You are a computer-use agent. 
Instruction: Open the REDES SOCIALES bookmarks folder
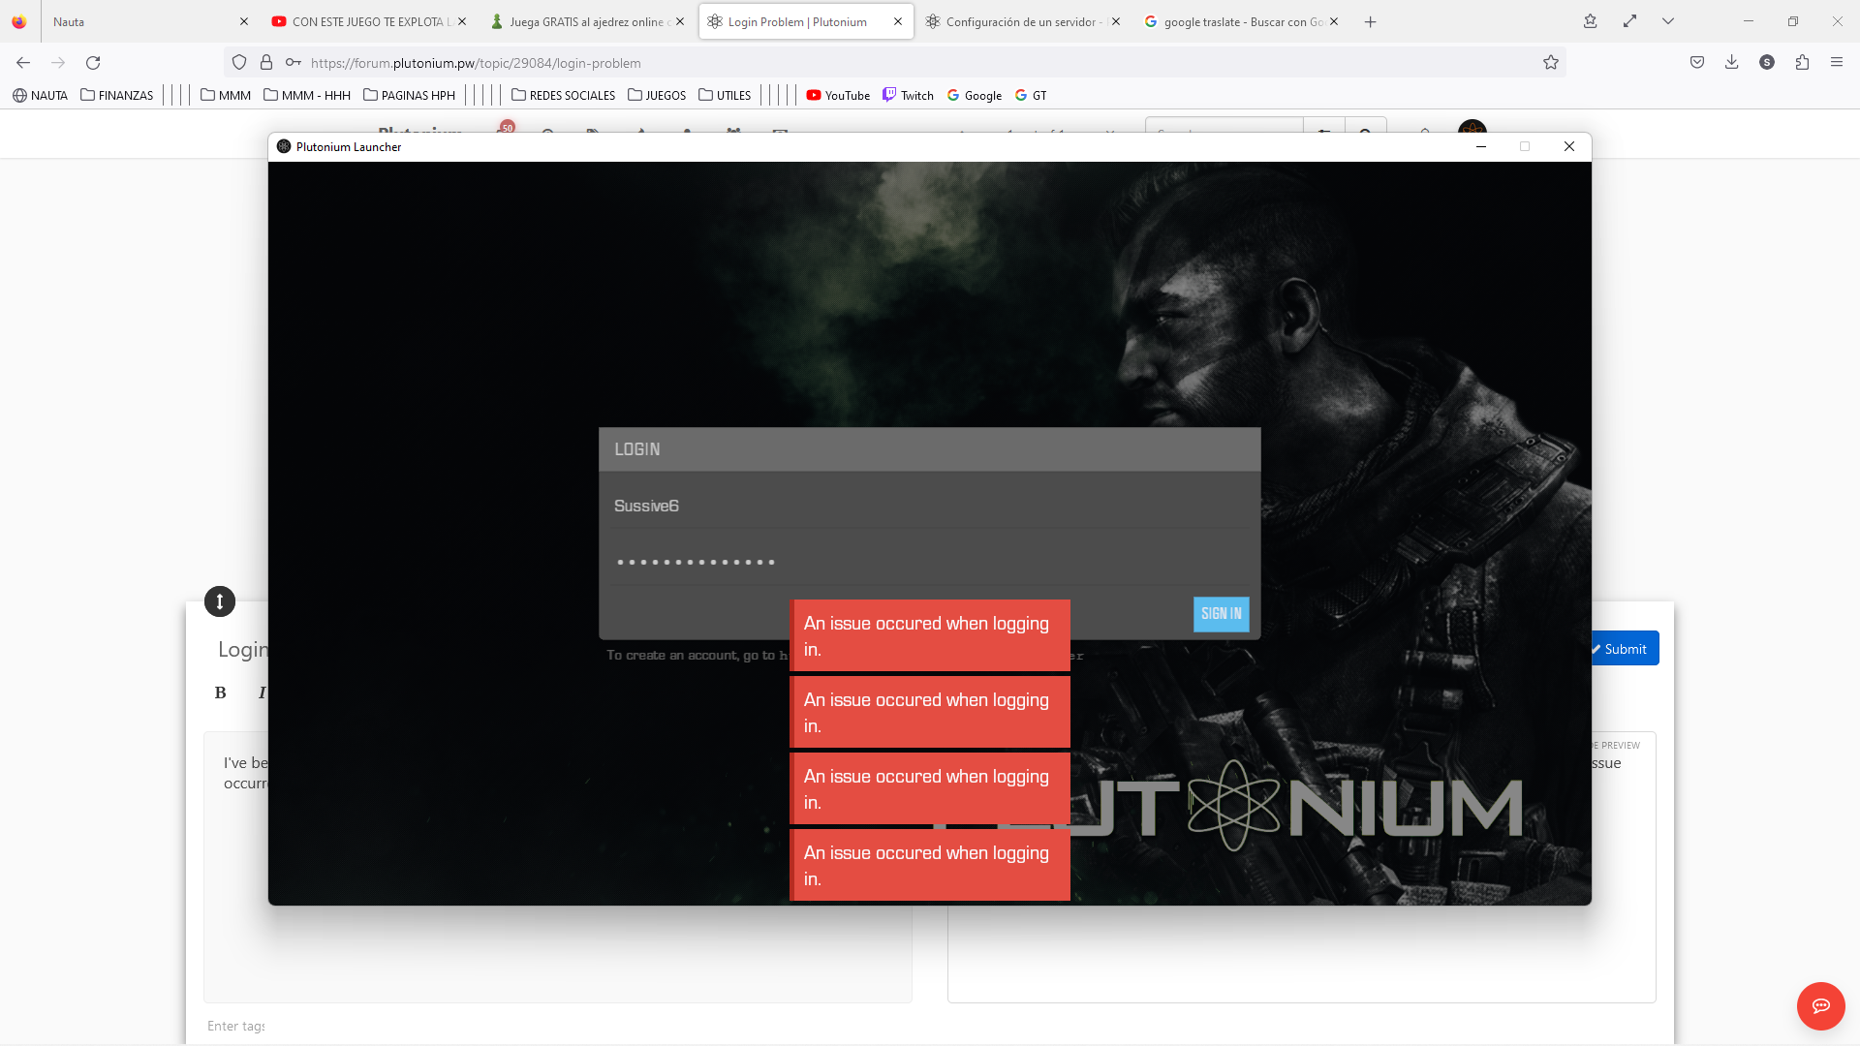(563, 95)
